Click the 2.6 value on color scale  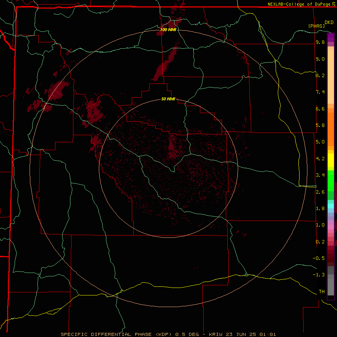click(320, 192)
